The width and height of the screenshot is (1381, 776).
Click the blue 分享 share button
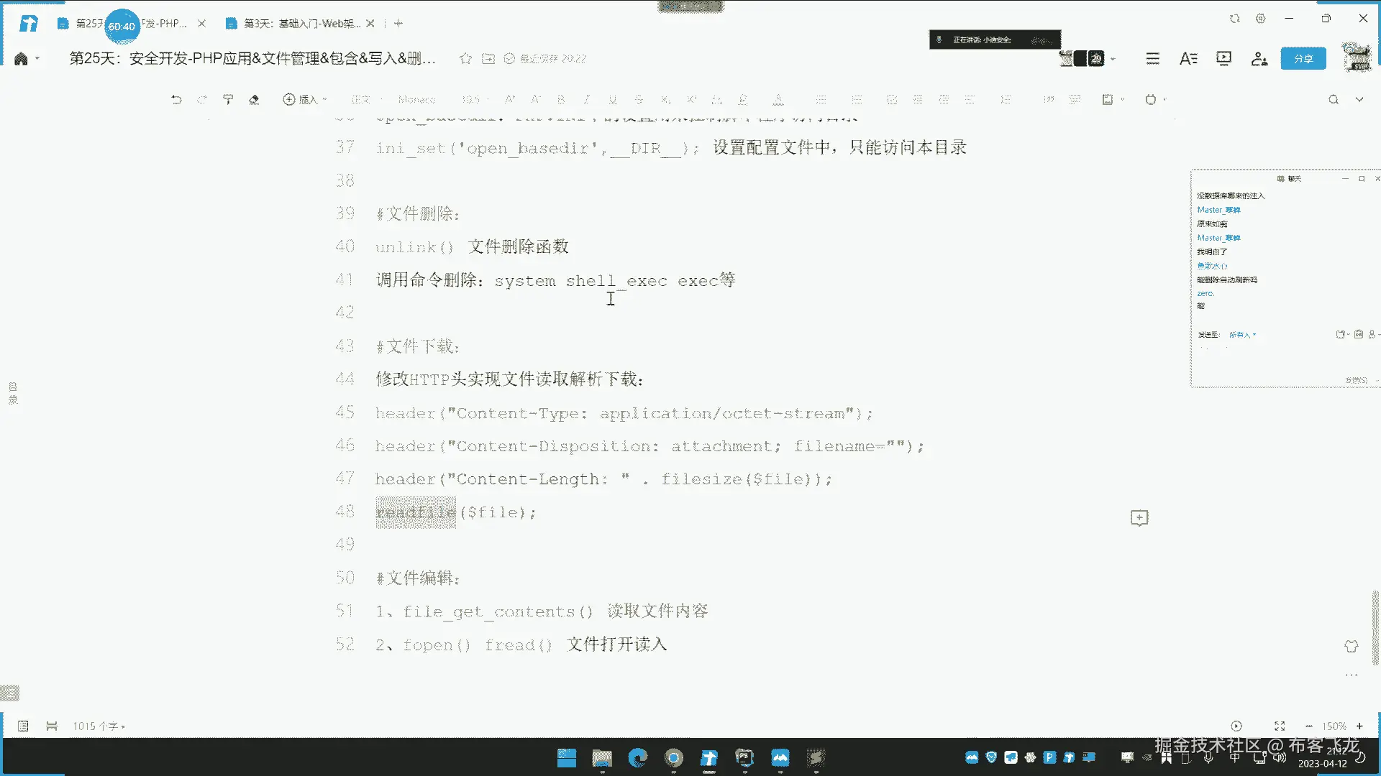point(1303,58)
